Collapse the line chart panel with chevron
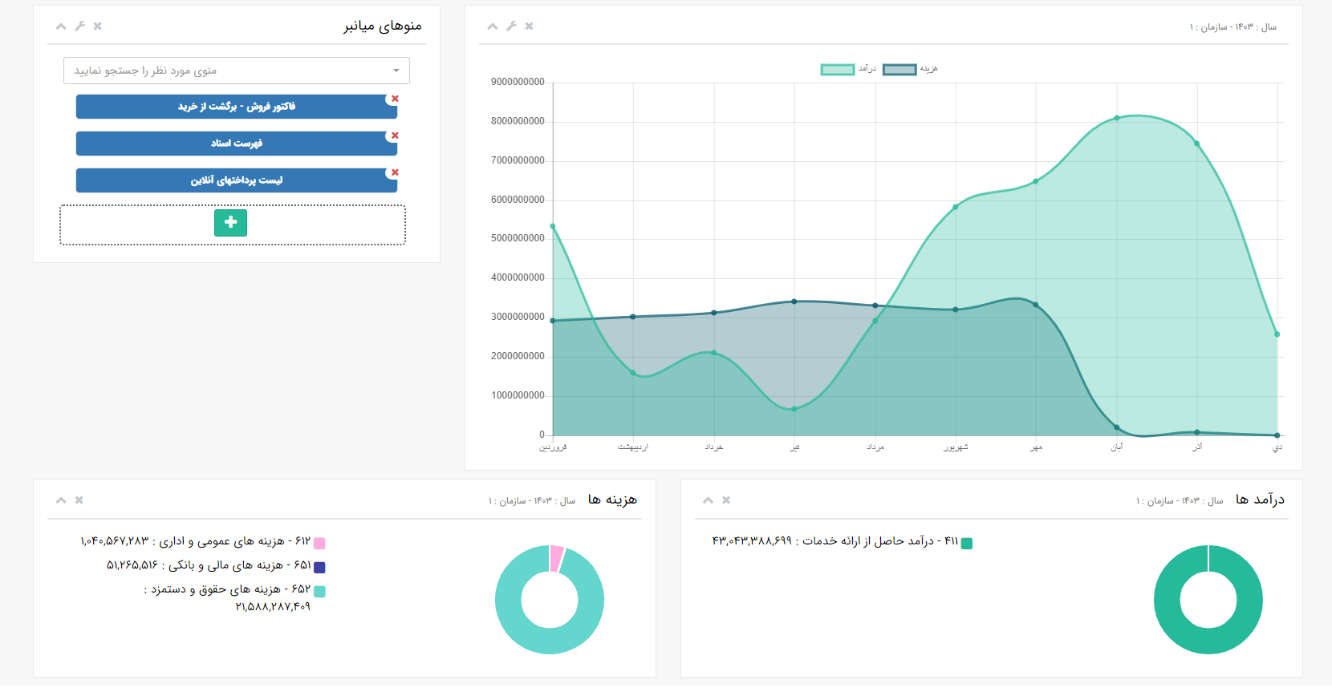1332x696 pixels. pyautogui.click(x=493, y=26)
